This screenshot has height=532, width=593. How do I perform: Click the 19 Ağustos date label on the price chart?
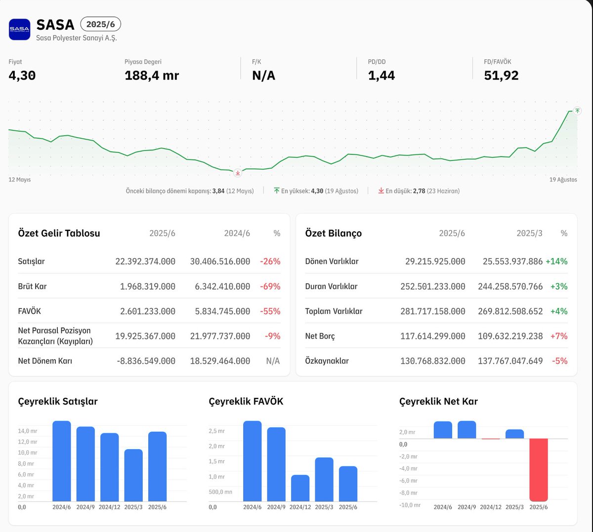563,180
